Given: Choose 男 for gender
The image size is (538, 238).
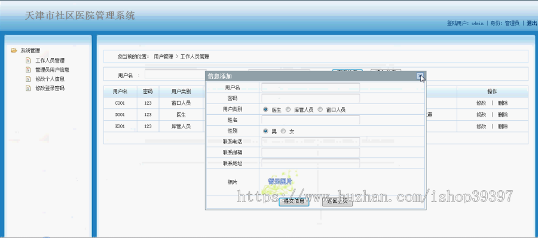Looking at the screenshot, I should point(265,131).
